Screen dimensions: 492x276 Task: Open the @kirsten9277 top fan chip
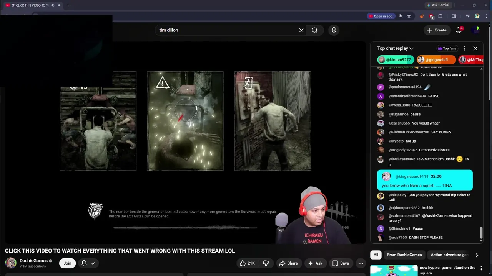[396, 60]
